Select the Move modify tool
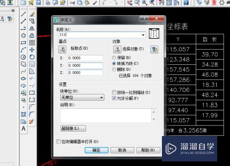This screenshot has width=230, height=166. [32, 50]
